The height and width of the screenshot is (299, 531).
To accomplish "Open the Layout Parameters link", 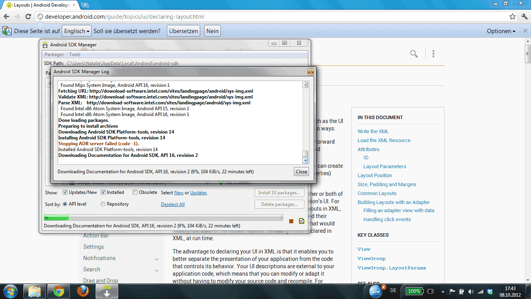I will tap(385, 167).
